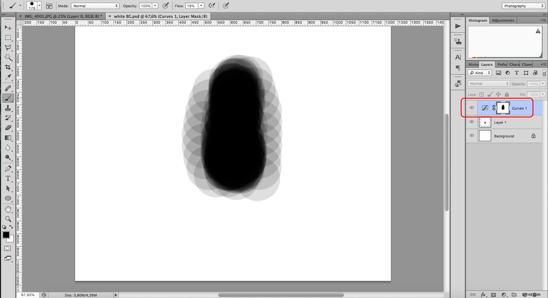Select the Crop tool
548x298 pixels.
click(x=8, y=67)
